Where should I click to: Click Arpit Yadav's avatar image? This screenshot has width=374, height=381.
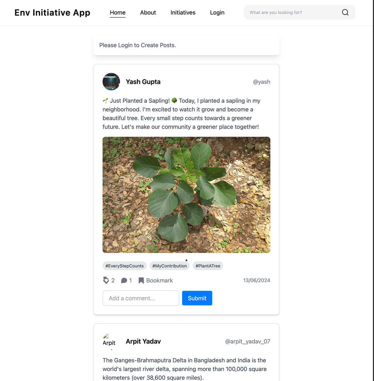coord(109,341)
